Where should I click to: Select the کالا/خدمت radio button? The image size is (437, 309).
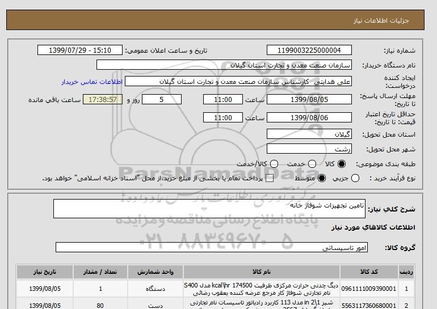pos(274,164)
